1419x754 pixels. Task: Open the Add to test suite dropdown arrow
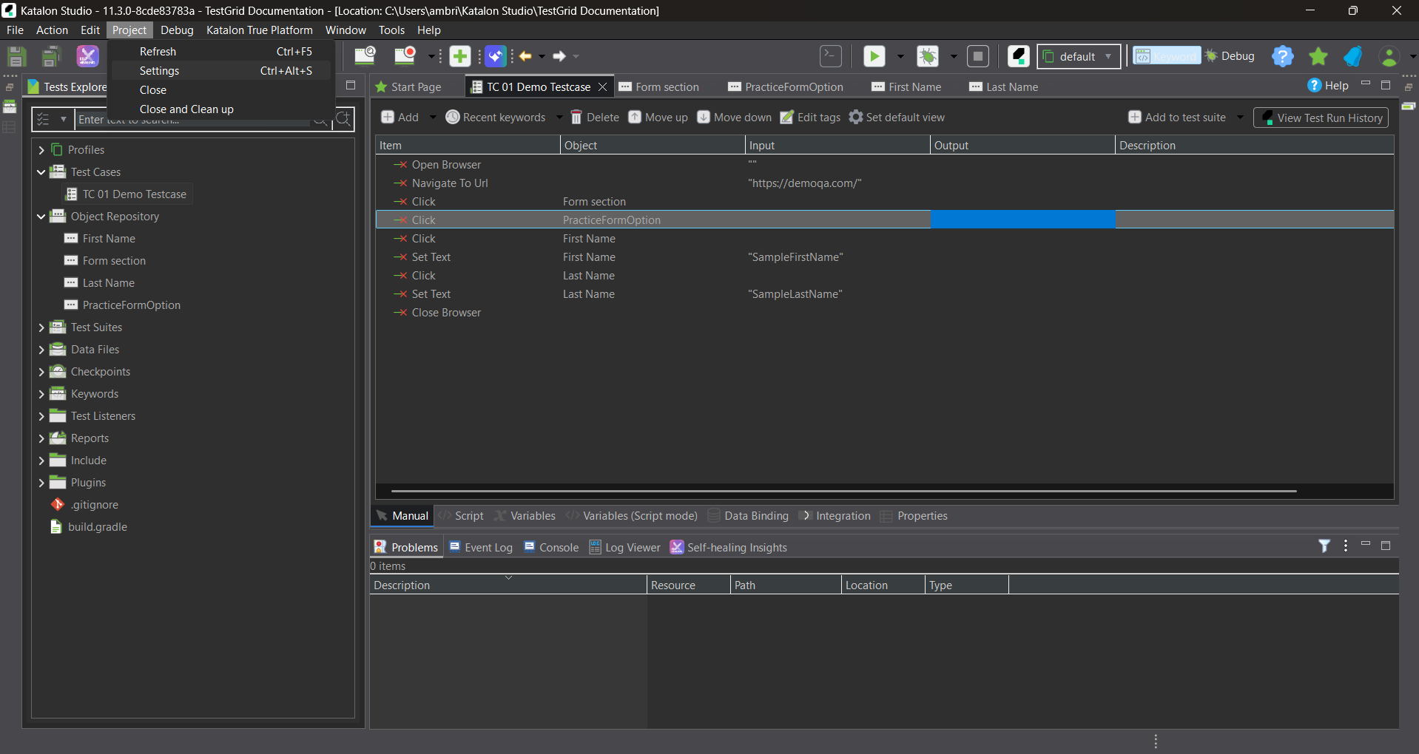tap(1240, 118)
